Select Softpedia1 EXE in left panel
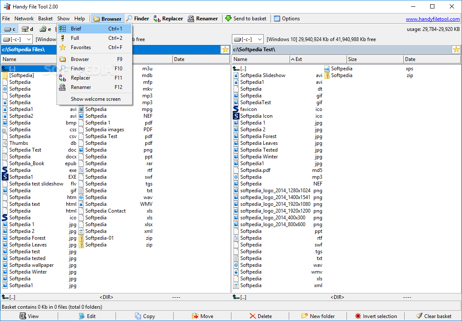This screenshot has width=462, height=321. tap(39, 177)
